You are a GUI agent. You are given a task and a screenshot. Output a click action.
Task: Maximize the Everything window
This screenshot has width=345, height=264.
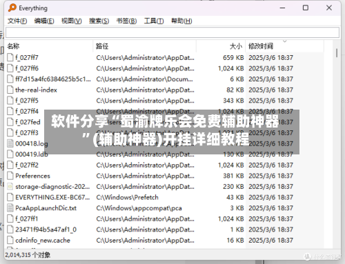306,8
